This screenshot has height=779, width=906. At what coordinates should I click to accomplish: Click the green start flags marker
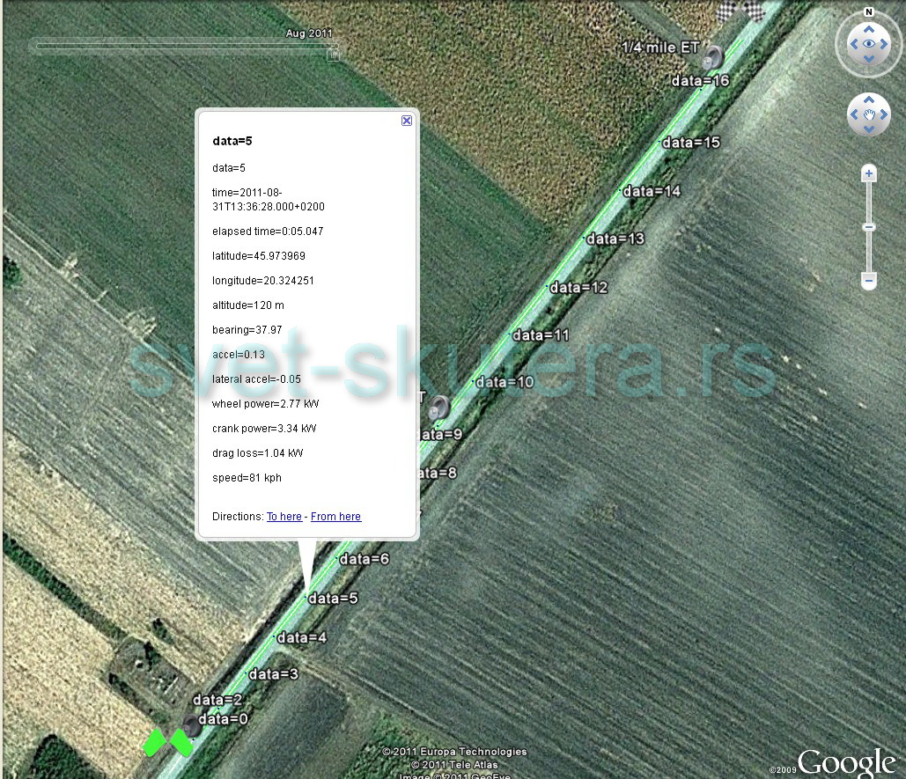167,743
